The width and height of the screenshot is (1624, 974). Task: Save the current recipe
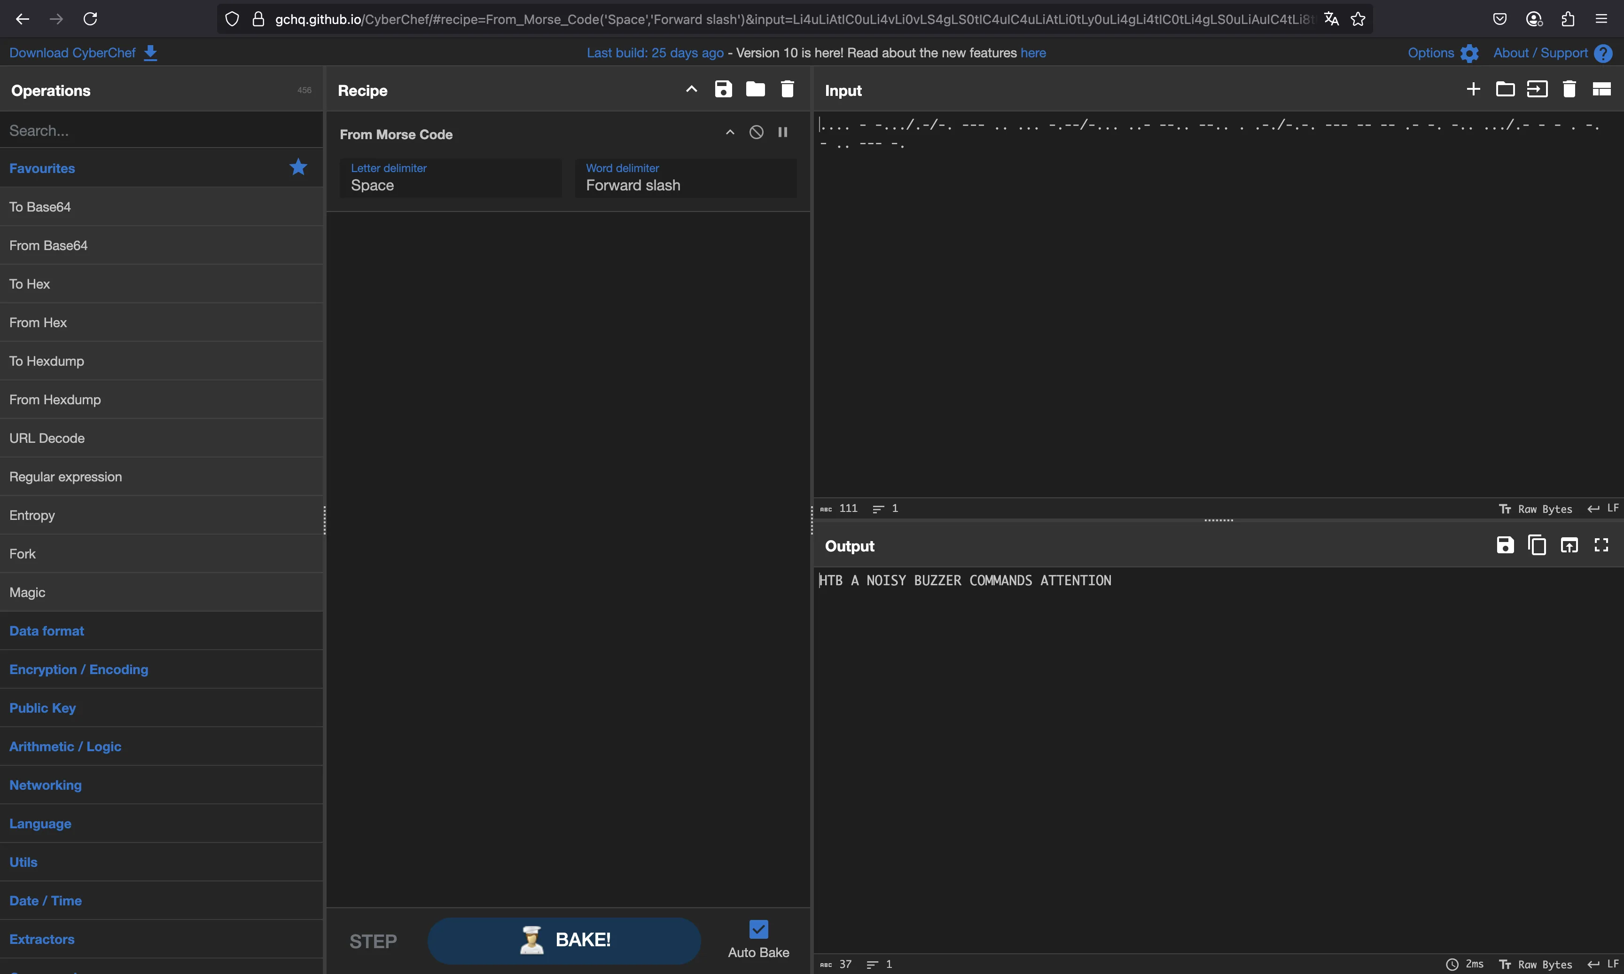click(723, 89)
